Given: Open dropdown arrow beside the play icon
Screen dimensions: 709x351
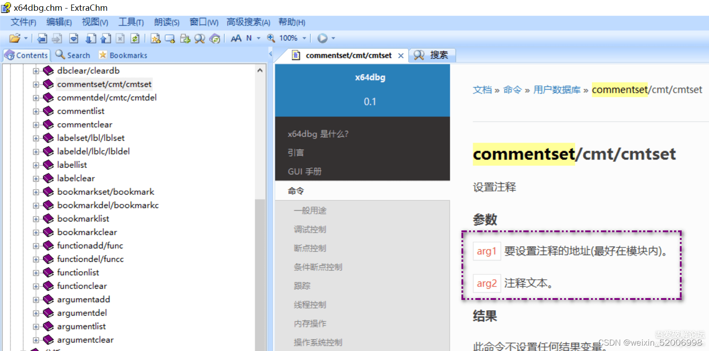Looking at the screenshot, I should 333,39.
